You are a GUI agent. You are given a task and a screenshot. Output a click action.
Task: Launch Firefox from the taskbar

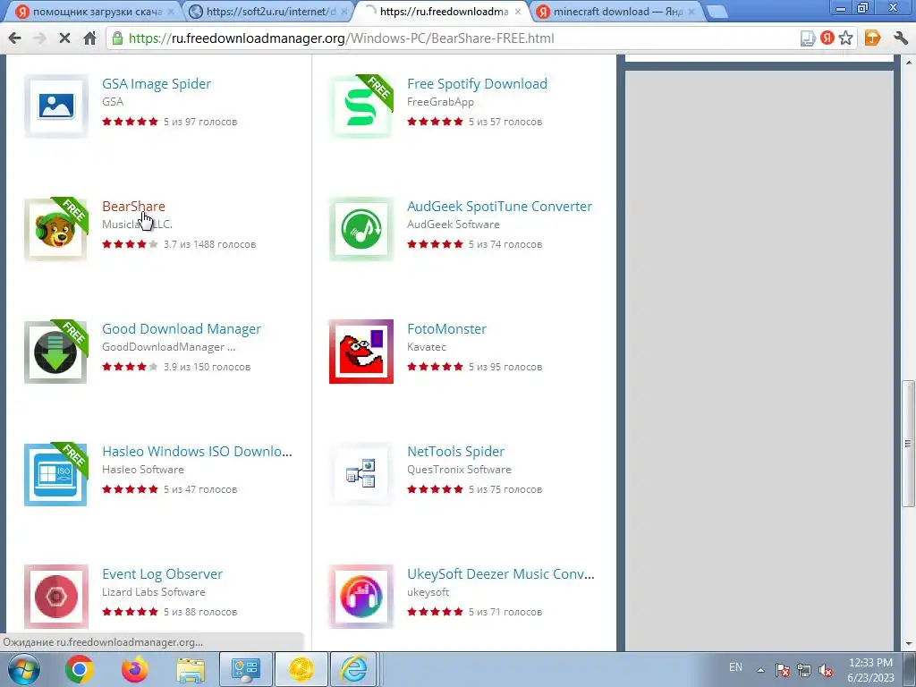click(x=135, y=669)
